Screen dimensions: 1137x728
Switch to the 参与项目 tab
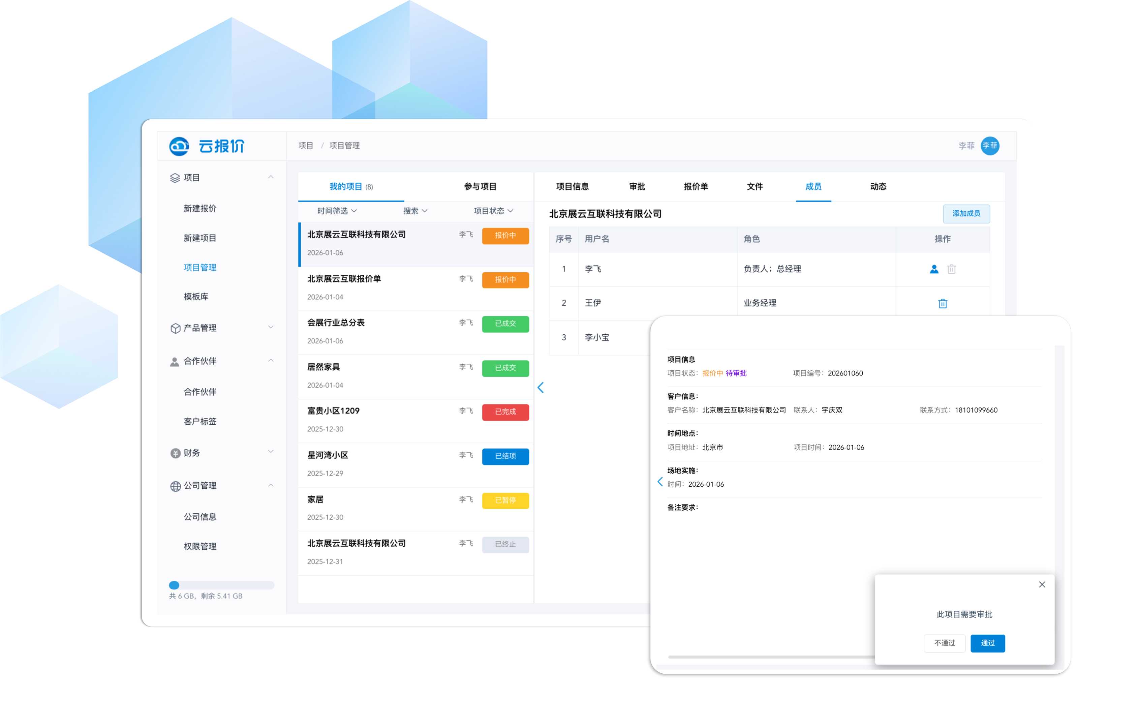480,187
